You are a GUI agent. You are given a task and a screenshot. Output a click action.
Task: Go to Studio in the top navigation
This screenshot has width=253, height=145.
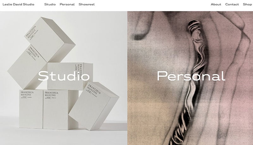(x=50, y=4)
